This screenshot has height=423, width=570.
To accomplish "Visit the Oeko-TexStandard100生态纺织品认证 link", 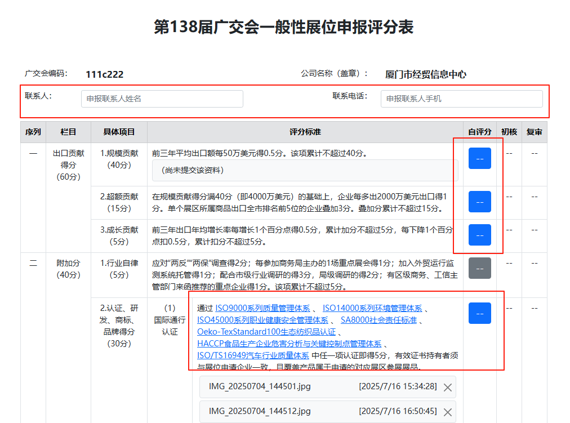I will (x=266, y=332).
